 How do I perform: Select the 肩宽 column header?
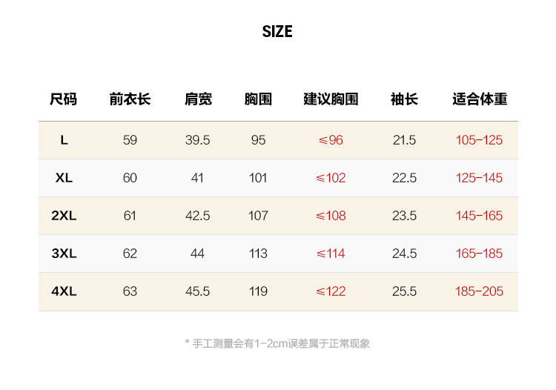tap(198, 99)
